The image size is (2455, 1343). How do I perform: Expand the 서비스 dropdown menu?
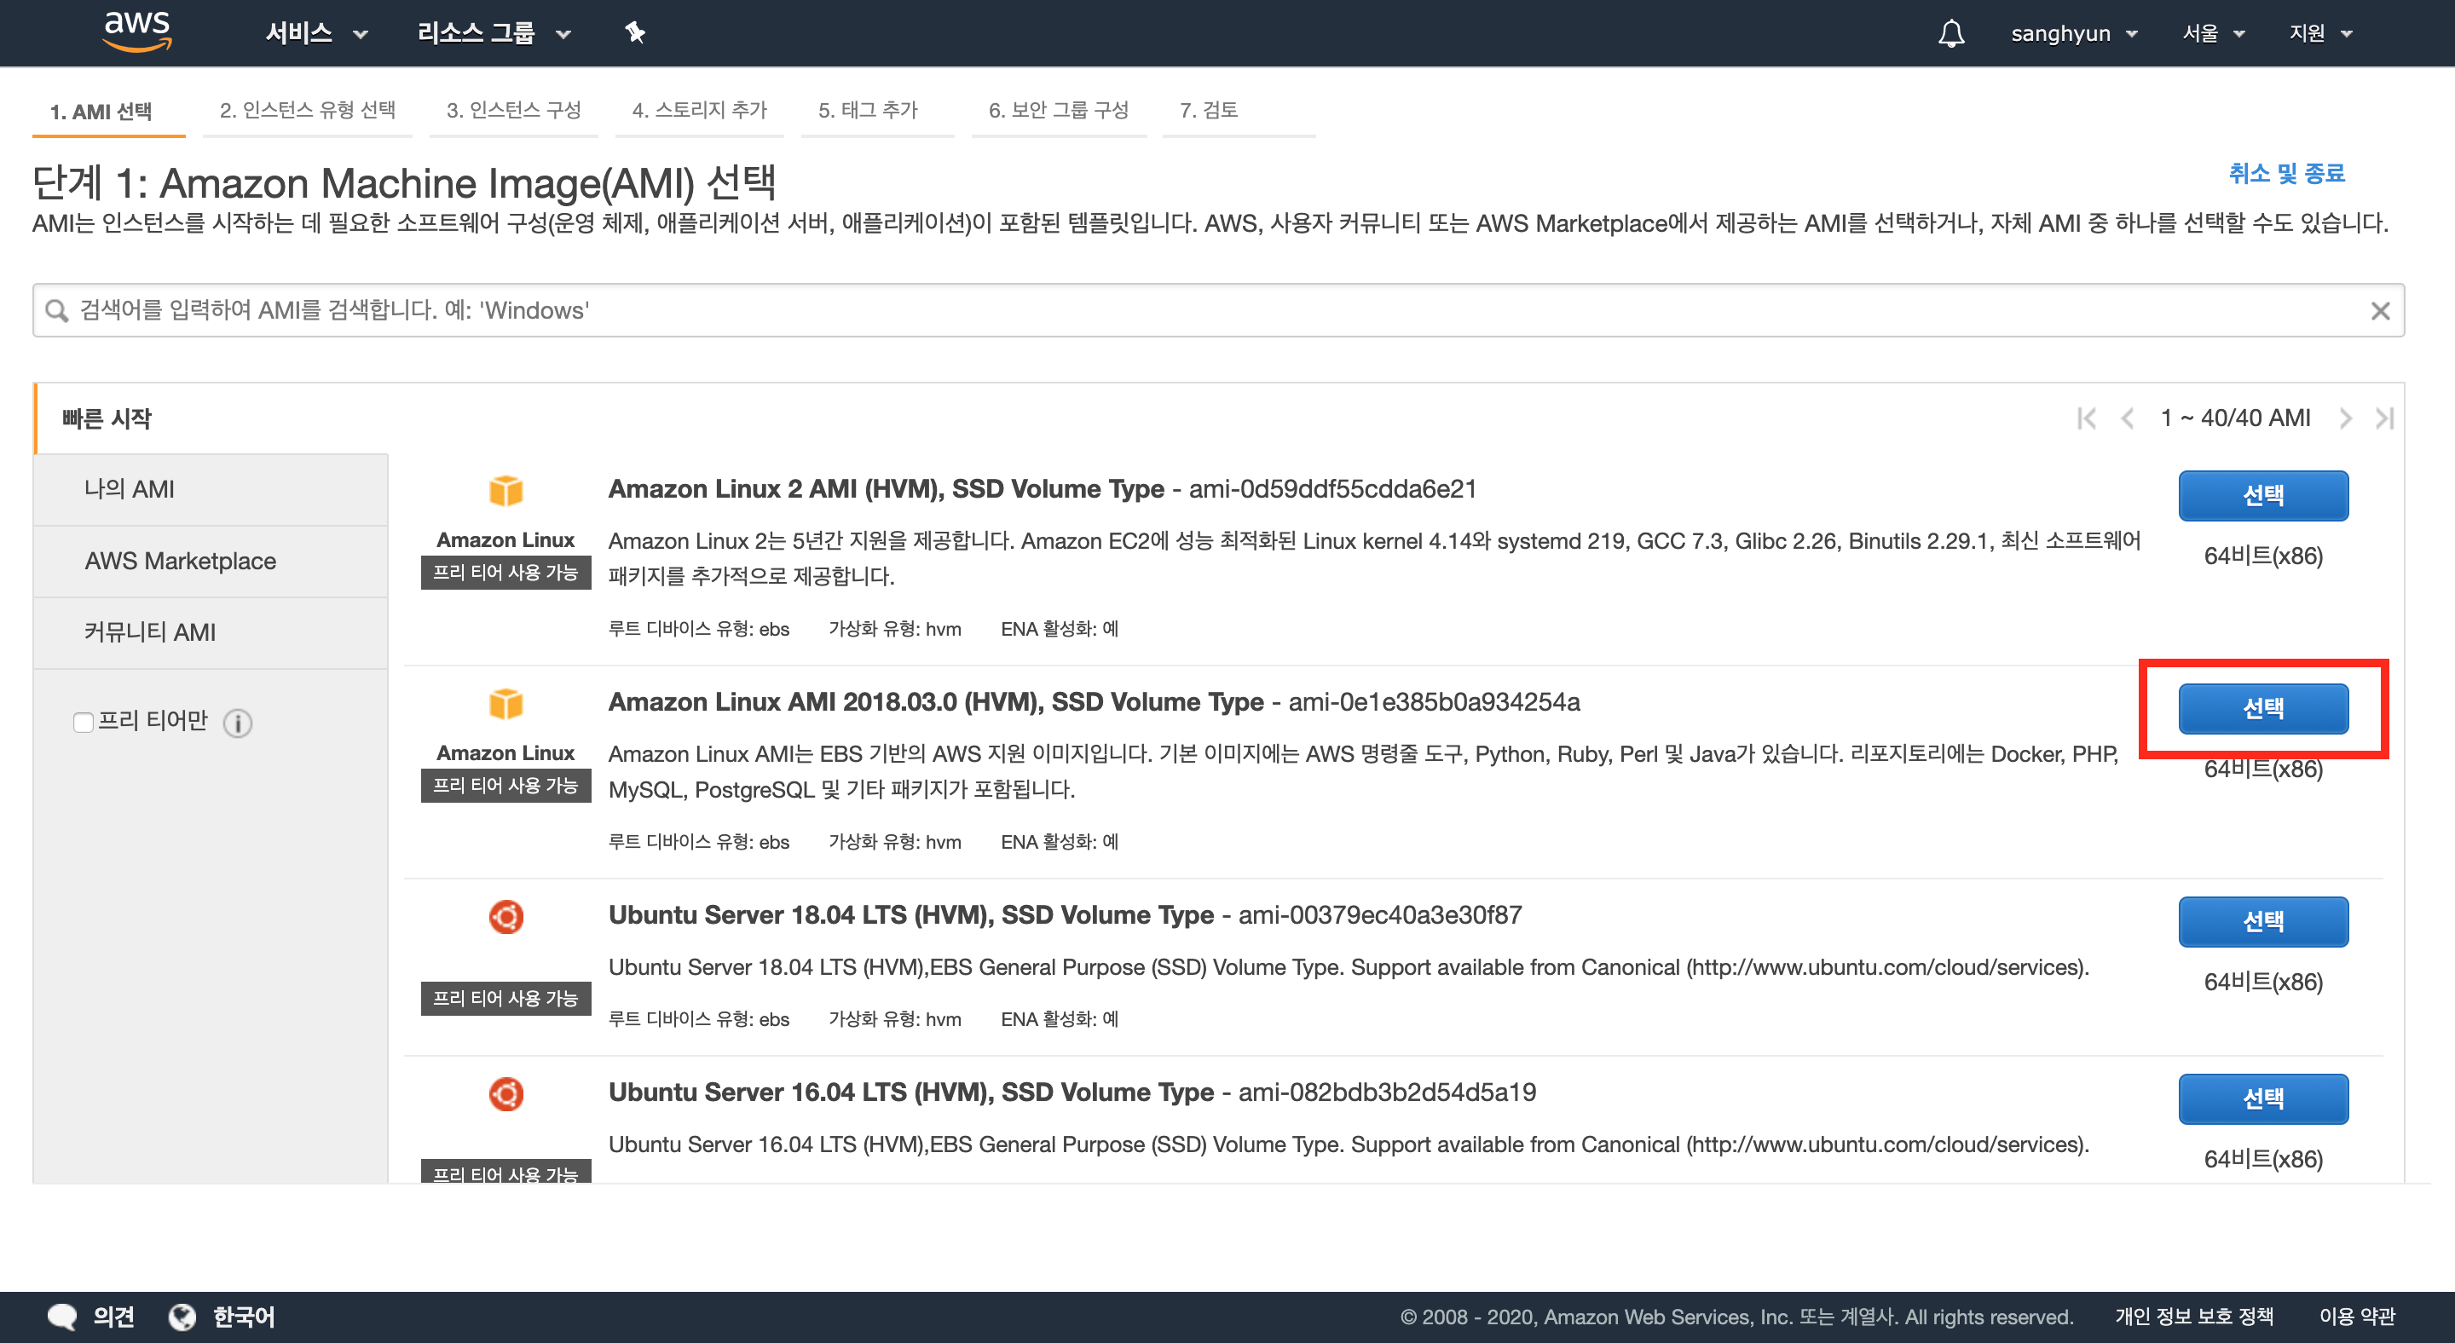pyautogui.click(x=315, y=33)
